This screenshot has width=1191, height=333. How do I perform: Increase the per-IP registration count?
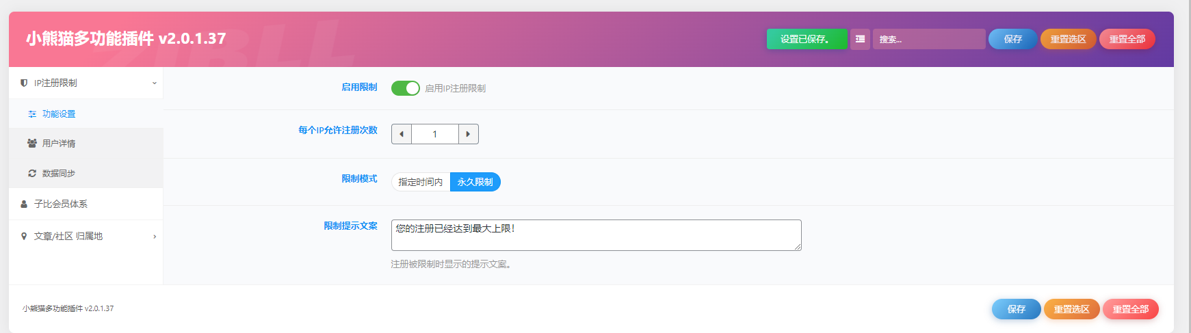click(x=468, y=134)
